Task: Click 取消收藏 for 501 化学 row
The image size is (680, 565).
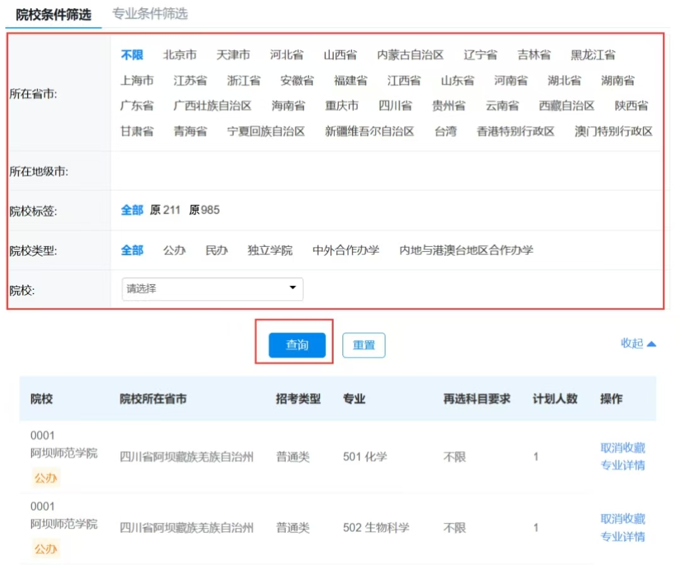Action: 622,448
